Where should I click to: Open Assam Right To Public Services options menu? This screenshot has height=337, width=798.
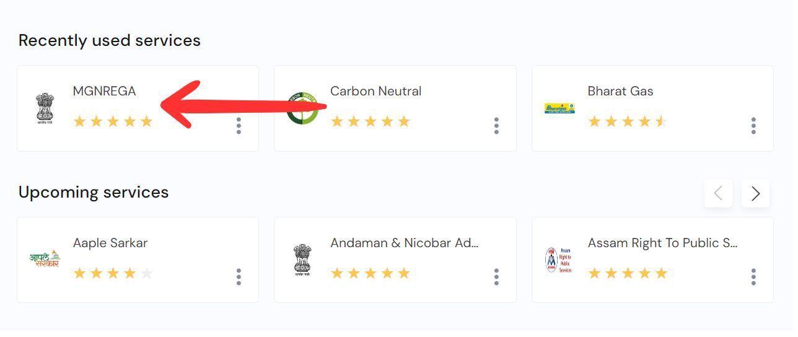tap(753, 277)
